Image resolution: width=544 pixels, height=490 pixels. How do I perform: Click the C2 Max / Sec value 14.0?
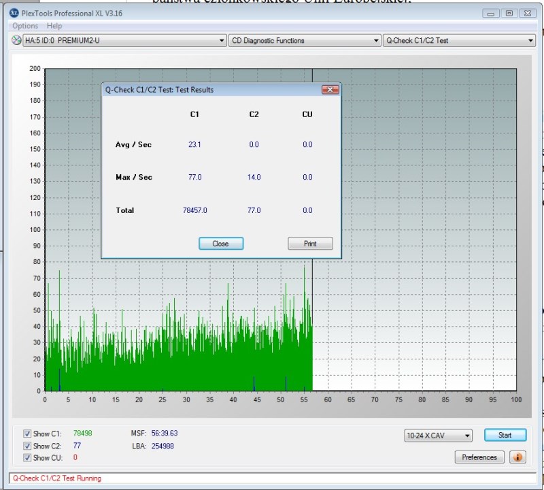point(254,177)
